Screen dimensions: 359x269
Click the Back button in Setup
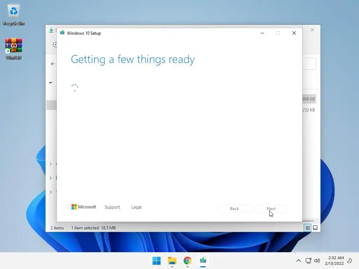click(235, 209)
